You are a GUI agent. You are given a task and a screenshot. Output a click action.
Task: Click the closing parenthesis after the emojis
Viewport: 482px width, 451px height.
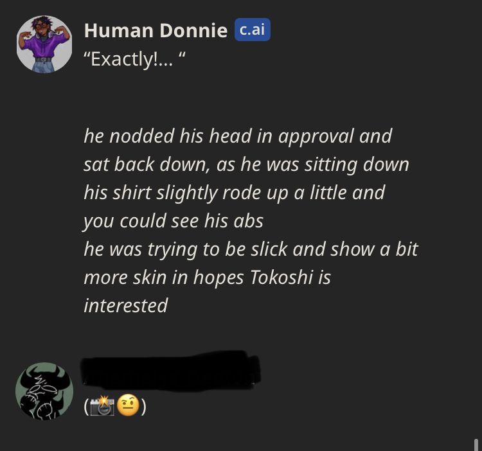click(x=143, y=407)
